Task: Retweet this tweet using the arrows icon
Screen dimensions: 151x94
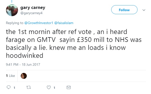Action: (x=28, y=87)
